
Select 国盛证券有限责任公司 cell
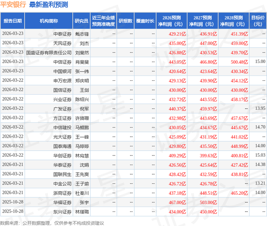(x=49, y=53)
